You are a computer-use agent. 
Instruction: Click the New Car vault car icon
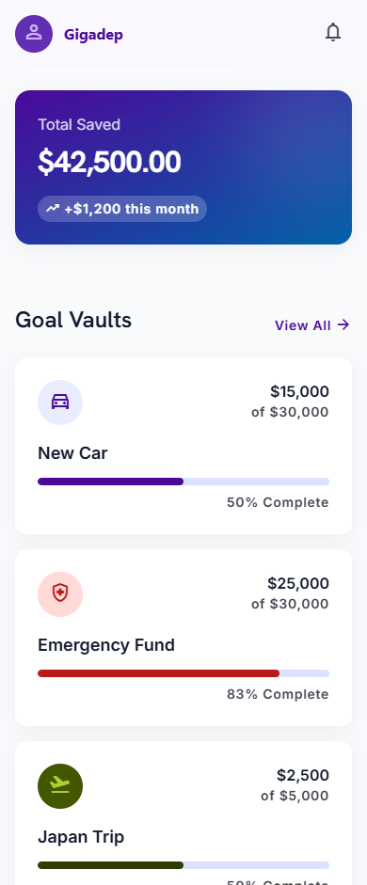click(60, 403)
